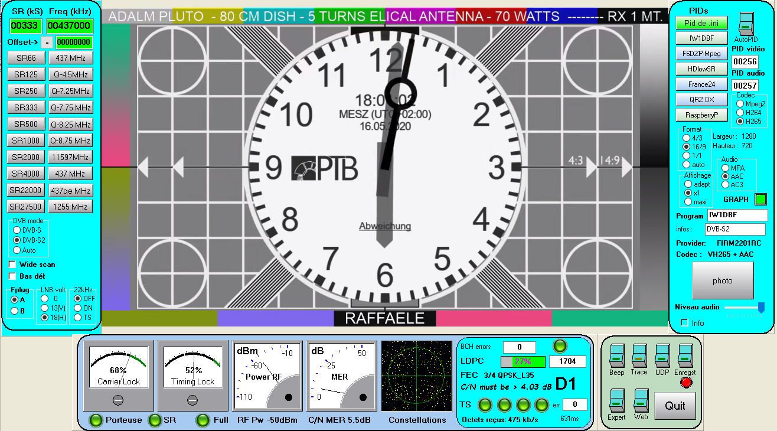The image size is (777, 431).
Task: Click the Power RF dBm meter
Action: coord(266,376)
